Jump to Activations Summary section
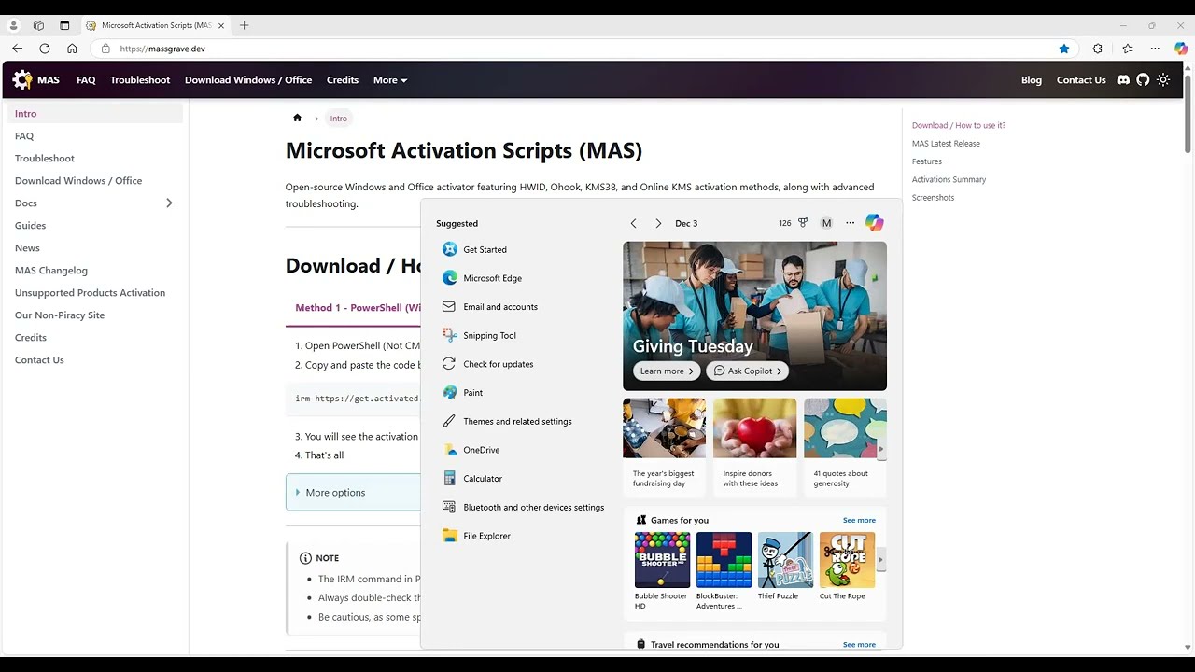Screen dimensions: 1195x672 tap(949, 179)
